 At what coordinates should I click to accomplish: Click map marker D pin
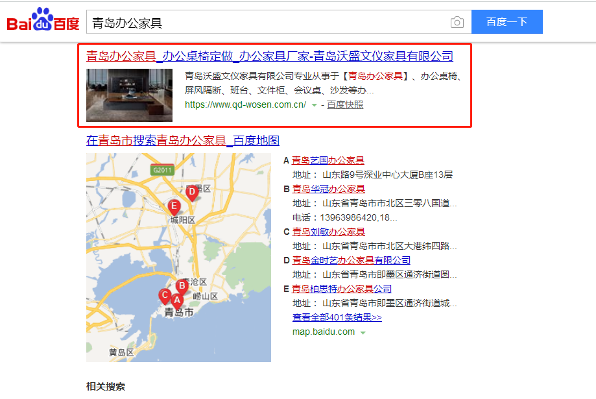coord(191,192)
